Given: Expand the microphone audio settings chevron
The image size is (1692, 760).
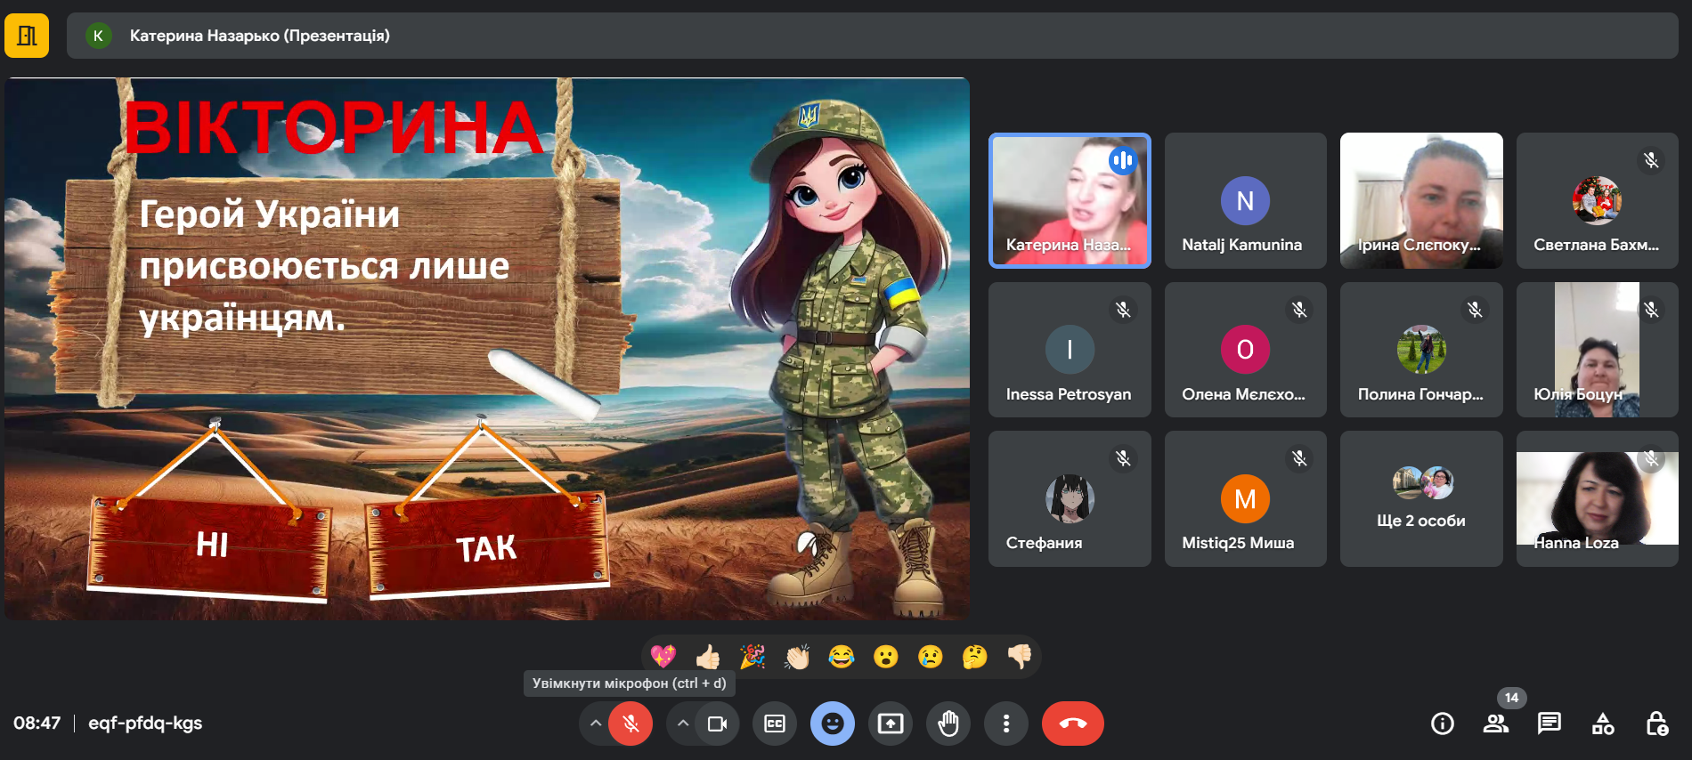Looking at the screenshot, I should coord(595,724).
